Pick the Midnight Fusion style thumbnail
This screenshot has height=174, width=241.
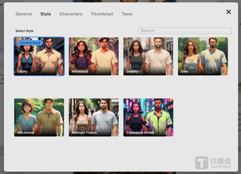pos(93,117)
